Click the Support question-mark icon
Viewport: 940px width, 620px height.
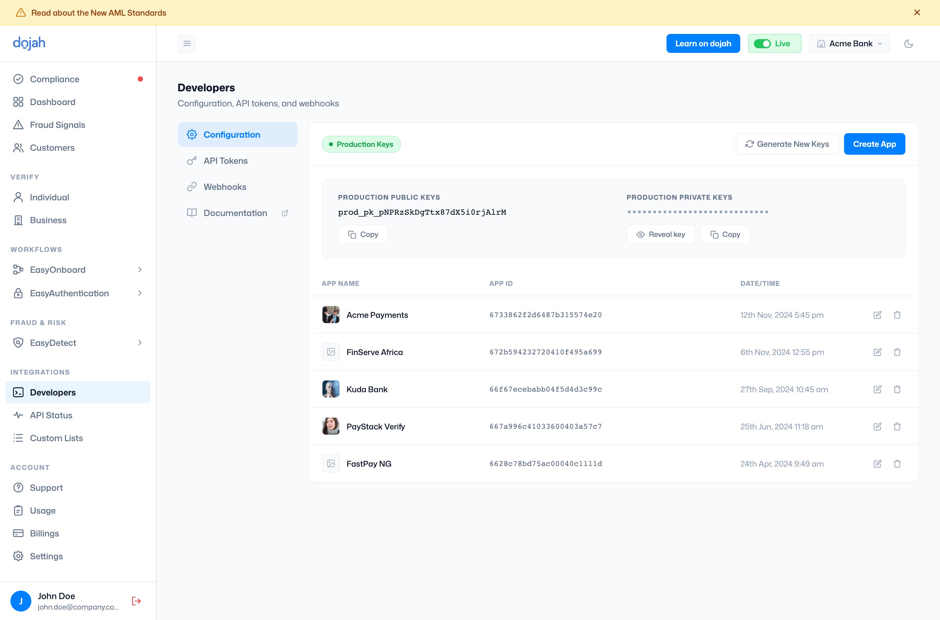[18, 488]
